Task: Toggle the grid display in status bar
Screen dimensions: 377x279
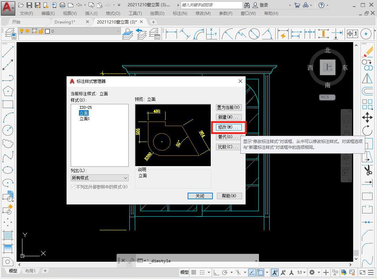Action: [194, 272]
